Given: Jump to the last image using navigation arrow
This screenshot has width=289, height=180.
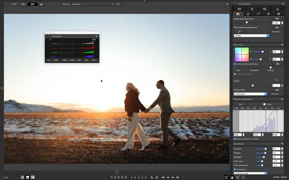Looking at the screenshot, I should 177,177.
